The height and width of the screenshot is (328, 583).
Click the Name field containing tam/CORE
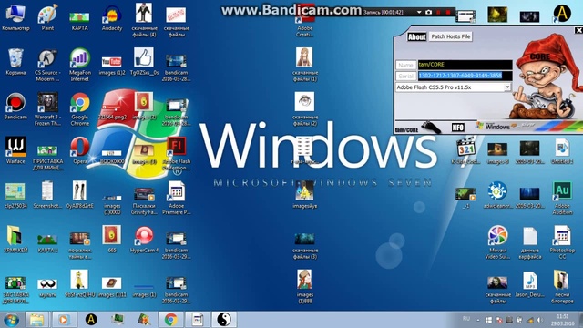tap(465, 65)
